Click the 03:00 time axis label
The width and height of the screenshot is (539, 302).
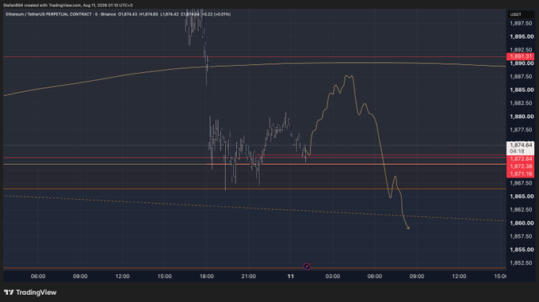(333, 277)
